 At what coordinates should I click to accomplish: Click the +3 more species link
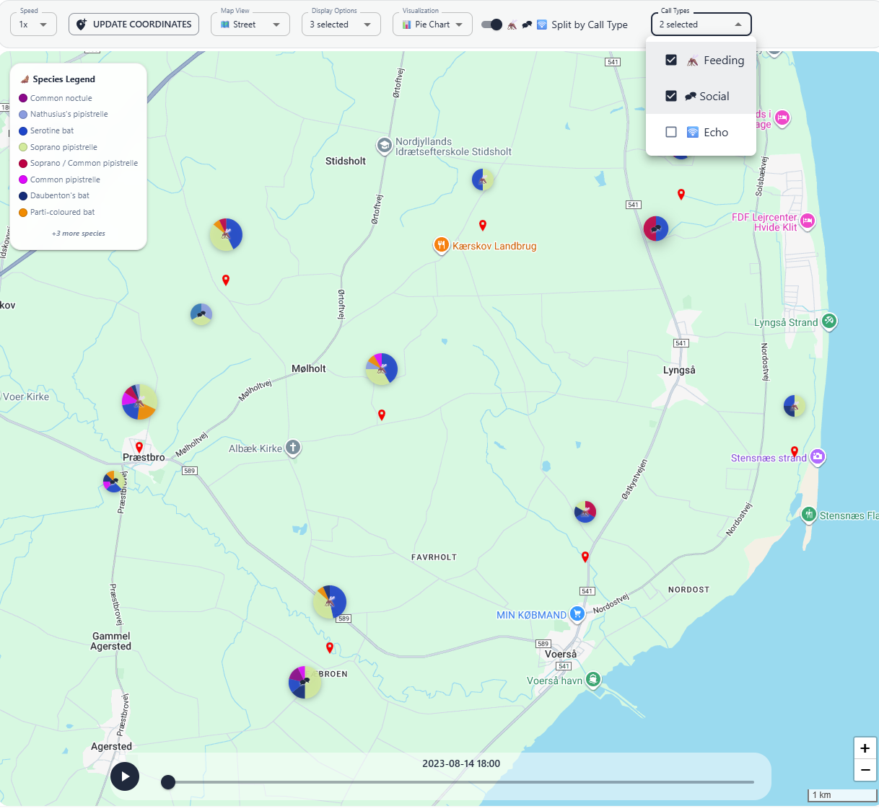pyautogui.click(x=77, y=233)
